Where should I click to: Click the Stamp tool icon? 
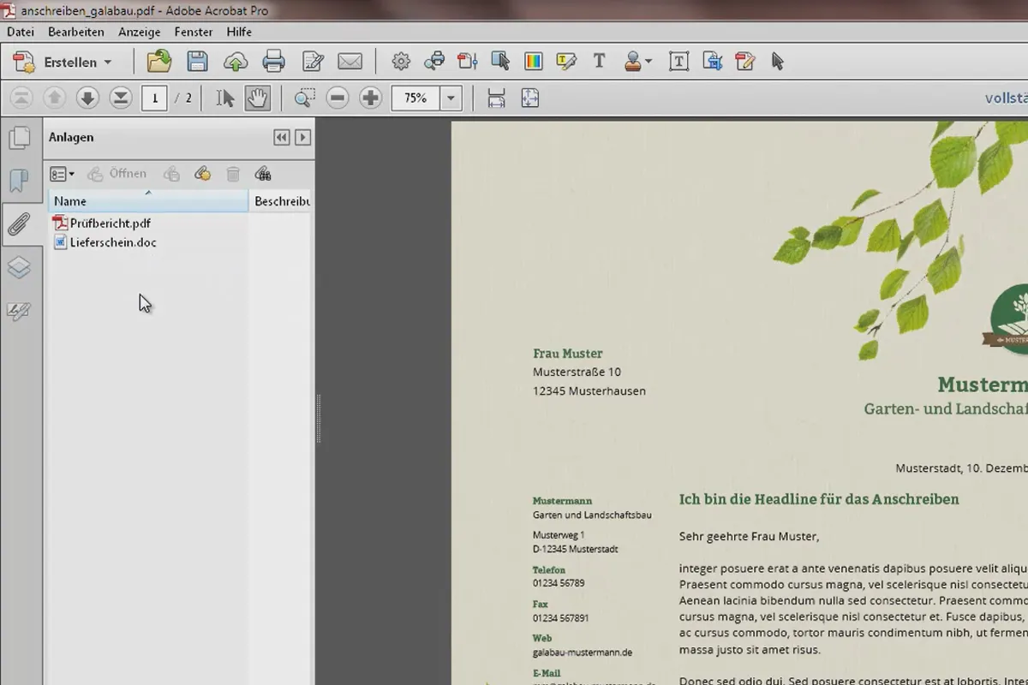click(637, 62)
